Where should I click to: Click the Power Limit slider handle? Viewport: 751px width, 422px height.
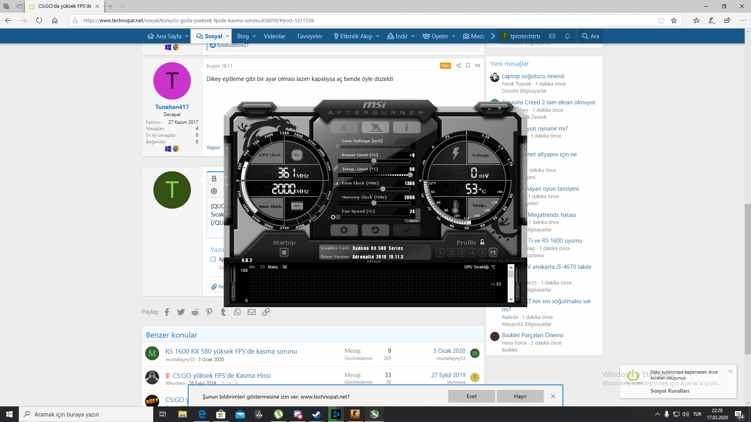[374, 161]
